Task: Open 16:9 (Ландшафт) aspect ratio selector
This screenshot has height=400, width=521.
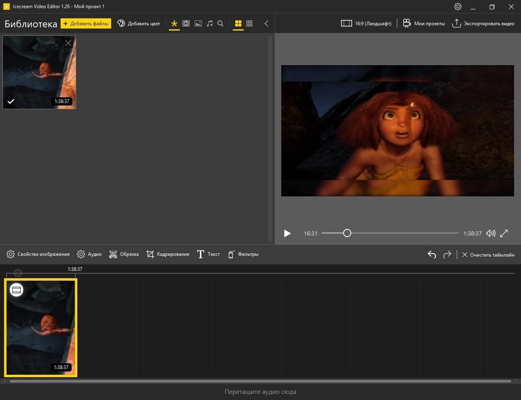Action: pyautogui.click(x=366, y=24)
